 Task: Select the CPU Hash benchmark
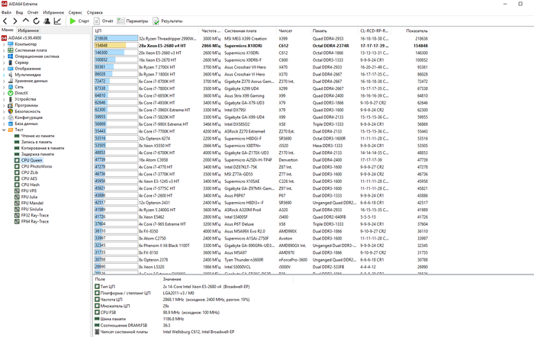pyautogui.click(x=31, y=185)
